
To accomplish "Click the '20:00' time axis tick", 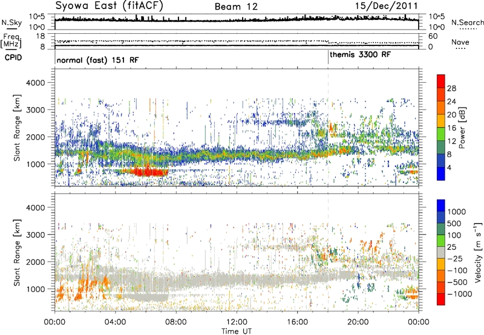I will pyautogui.click(x=358, y=322).
